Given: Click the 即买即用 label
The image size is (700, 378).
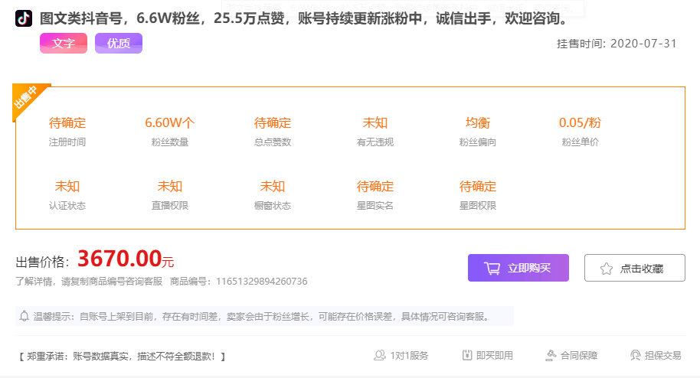Looking at the screenshot, I should pos(495,356).
